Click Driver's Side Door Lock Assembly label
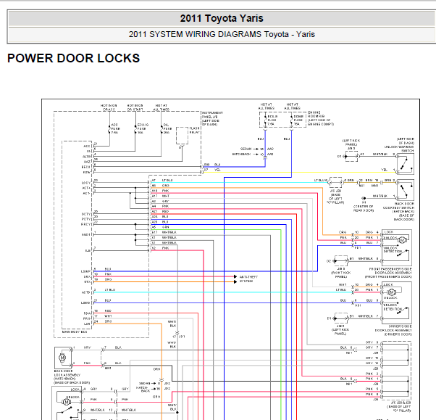The image size is (436, 420). [393, 330]
